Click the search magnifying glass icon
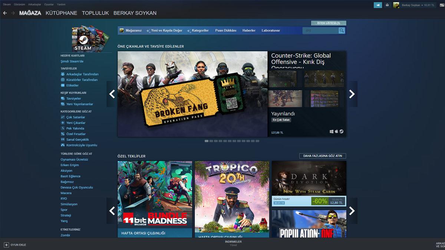The image size is (445, 250). [x=342, y=30]
